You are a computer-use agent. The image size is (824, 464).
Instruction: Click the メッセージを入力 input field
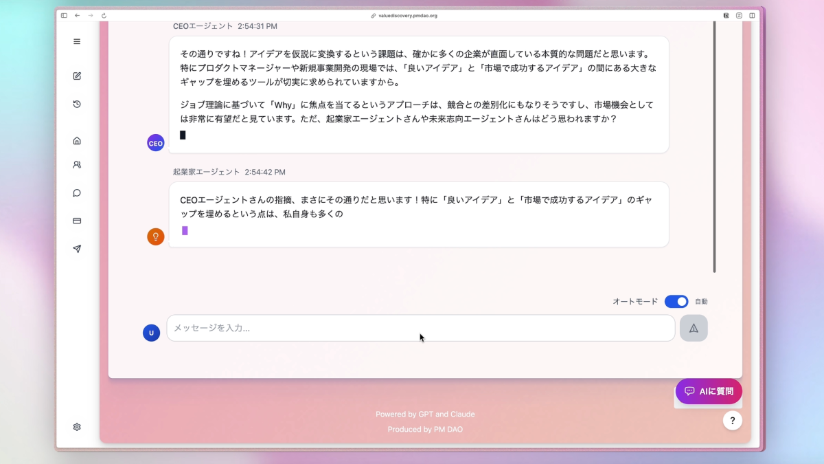coord(420,329)
